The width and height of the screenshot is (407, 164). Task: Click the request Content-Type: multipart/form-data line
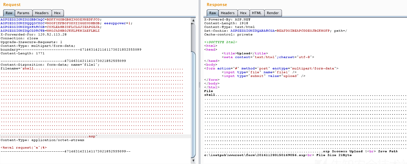pos(38,46)
